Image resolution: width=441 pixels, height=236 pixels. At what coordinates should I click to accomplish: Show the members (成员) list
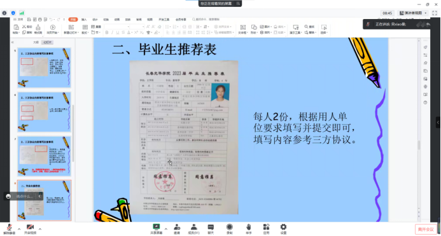(194, 229)
